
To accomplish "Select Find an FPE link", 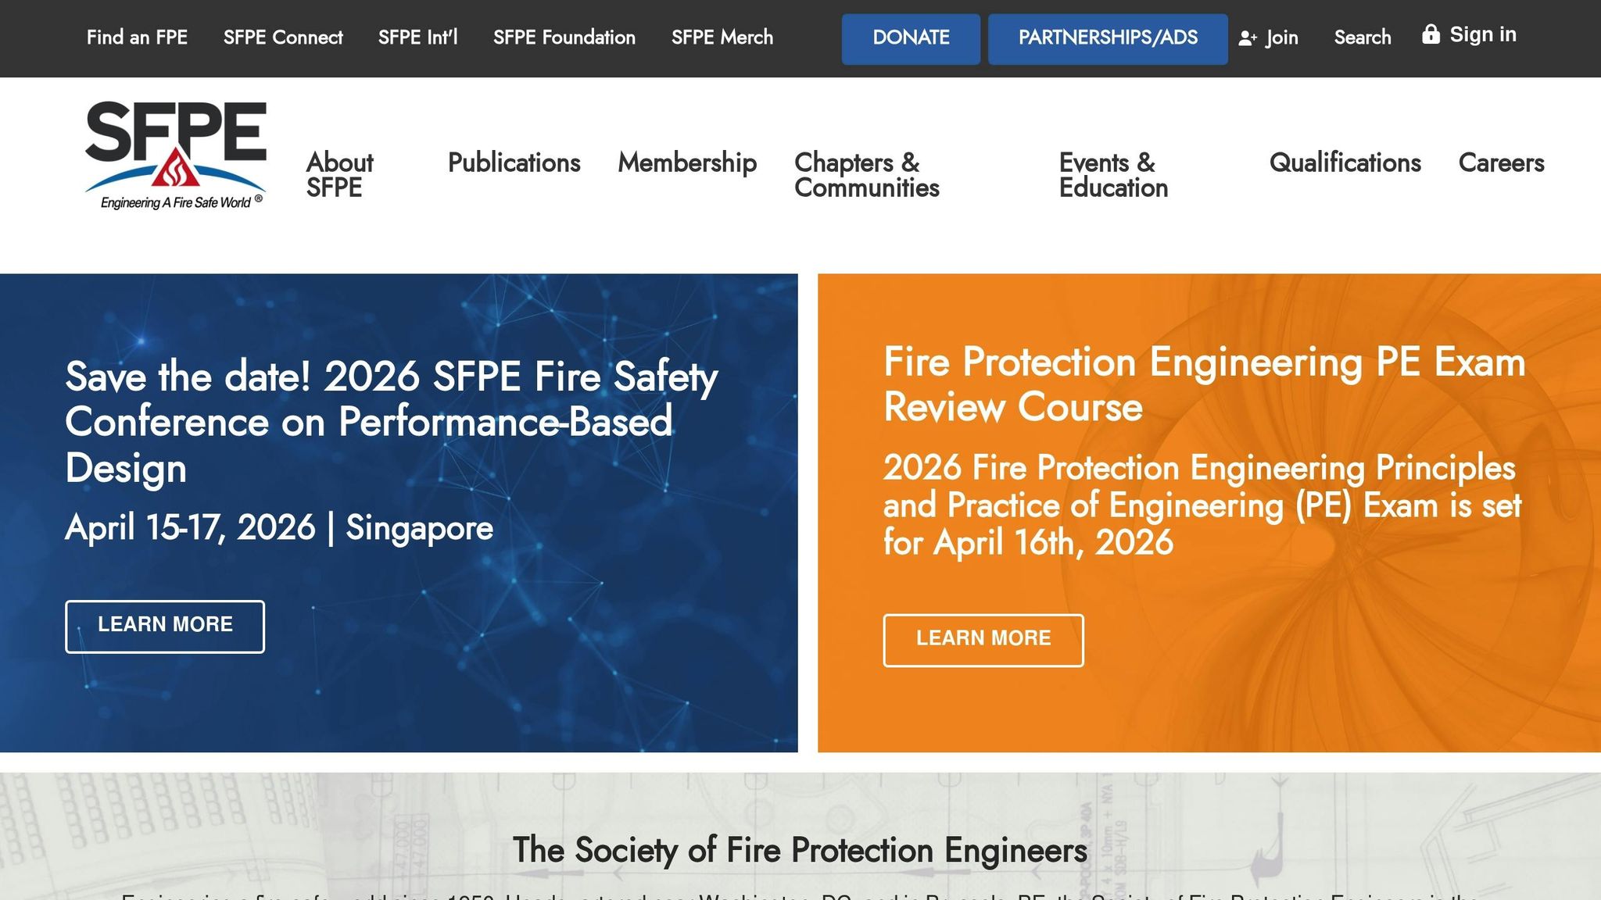I will coord(138,37).
